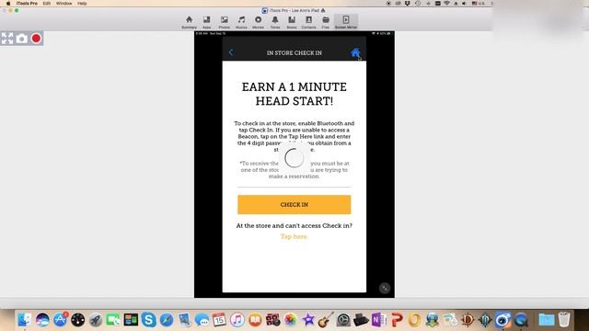Take a screenshot with camera icon
This screenshot has height=331, width=589.
coord(22,39)
